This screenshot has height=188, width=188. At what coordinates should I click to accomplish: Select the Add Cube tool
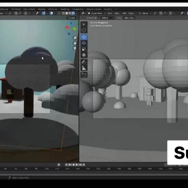point(84,75)
